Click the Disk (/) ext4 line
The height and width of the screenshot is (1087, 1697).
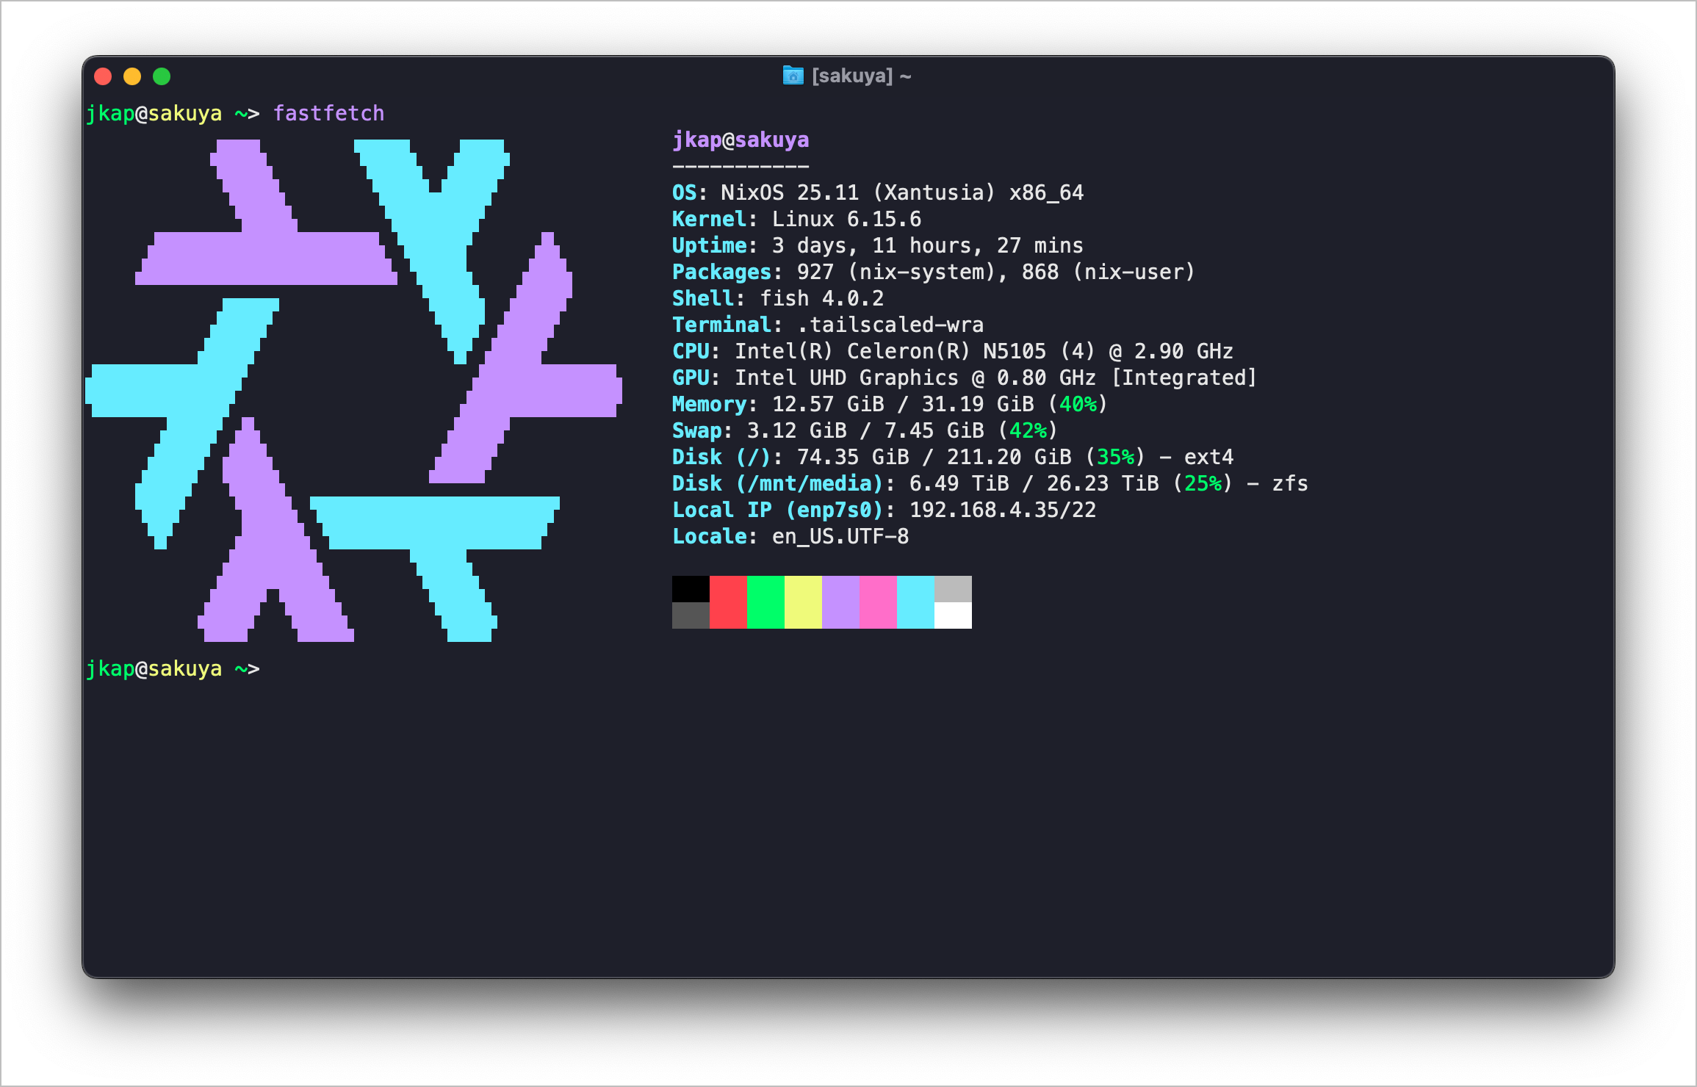(x=953, y=457)
